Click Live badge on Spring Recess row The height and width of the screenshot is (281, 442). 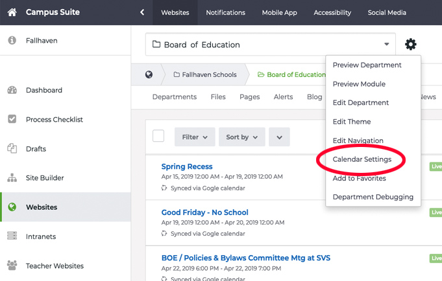click(436, 166)
